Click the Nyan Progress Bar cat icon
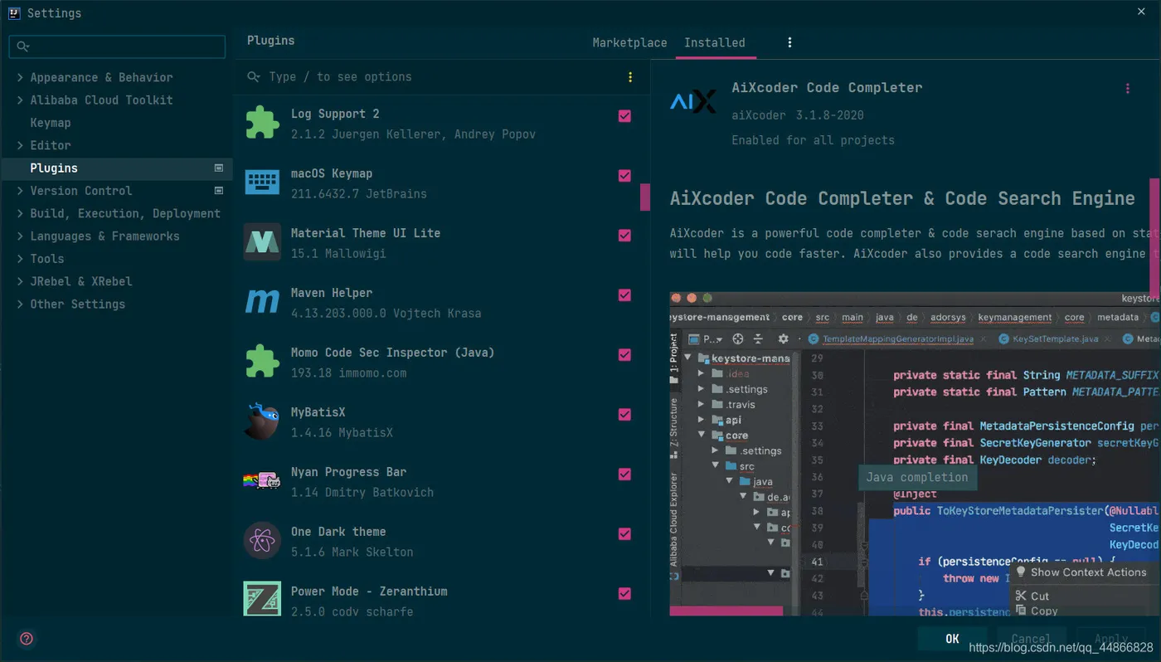The height and width of the screenshot is (662, 1161). point(262,480)
